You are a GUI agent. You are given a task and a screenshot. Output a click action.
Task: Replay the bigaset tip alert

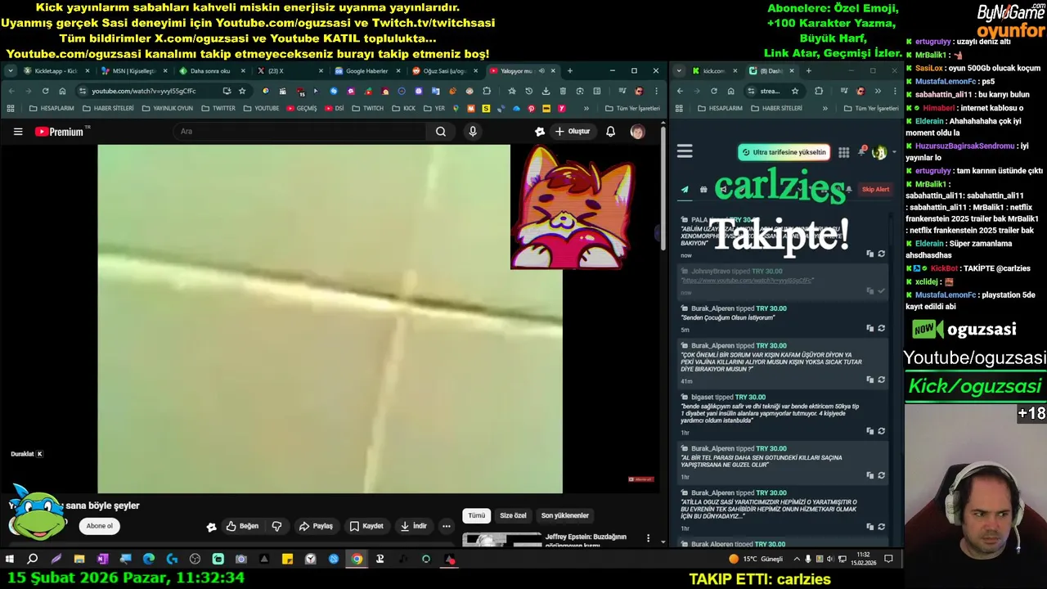click(x=881, y=431)
